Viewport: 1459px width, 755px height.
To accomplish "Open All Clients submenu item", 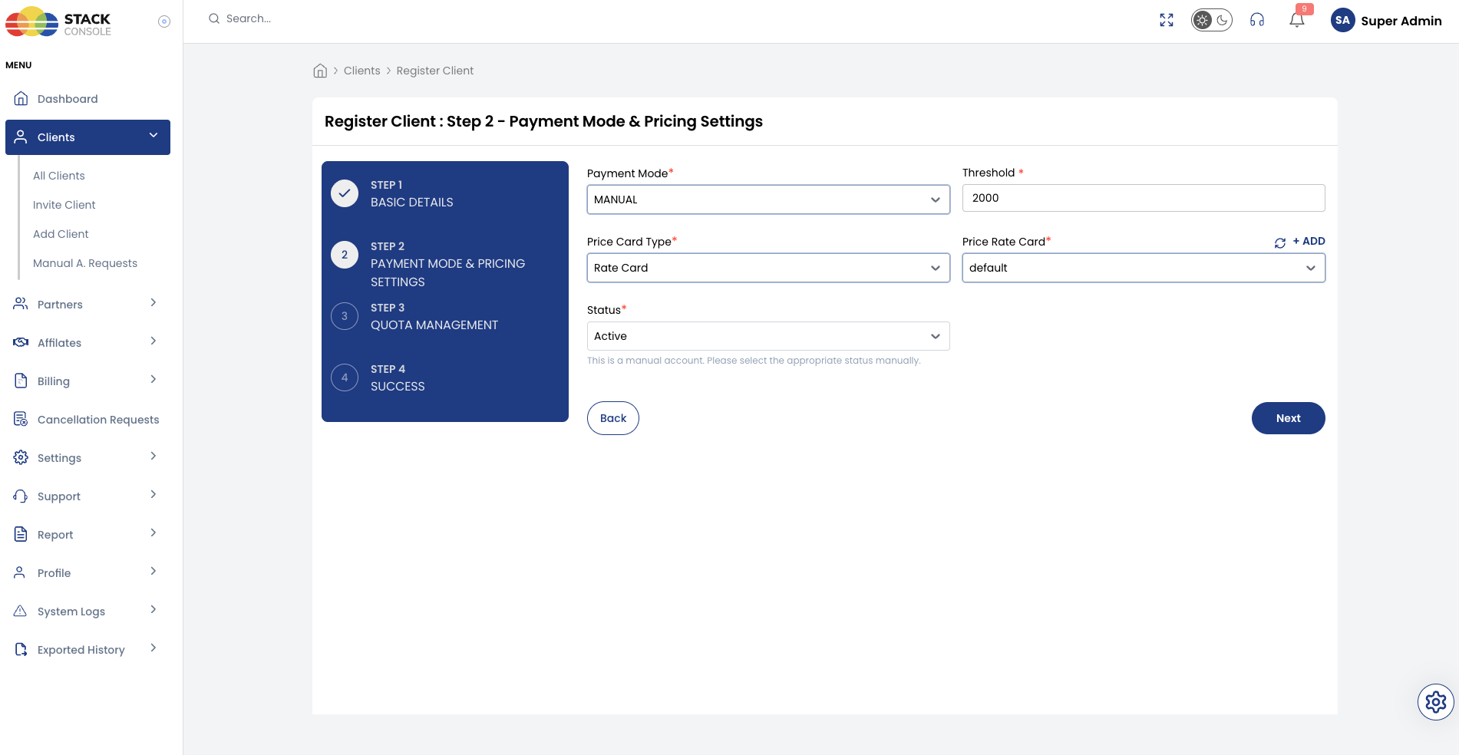I will [59, 176].
